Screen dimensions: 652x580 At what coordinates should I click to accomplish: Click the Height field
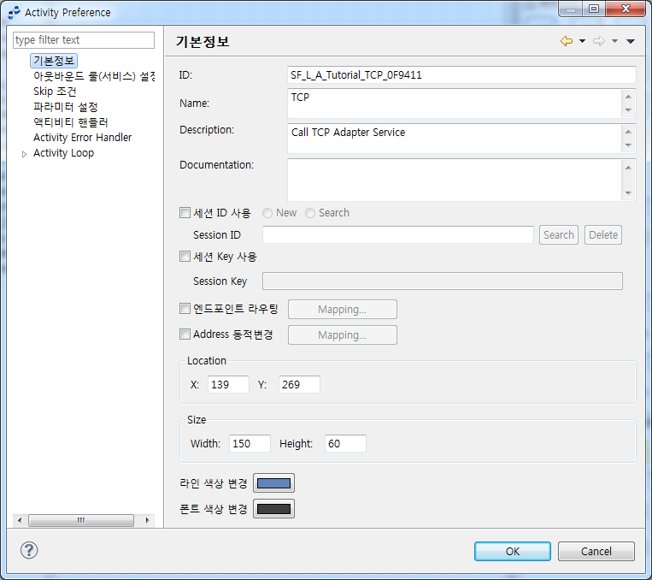pos(345,443)
